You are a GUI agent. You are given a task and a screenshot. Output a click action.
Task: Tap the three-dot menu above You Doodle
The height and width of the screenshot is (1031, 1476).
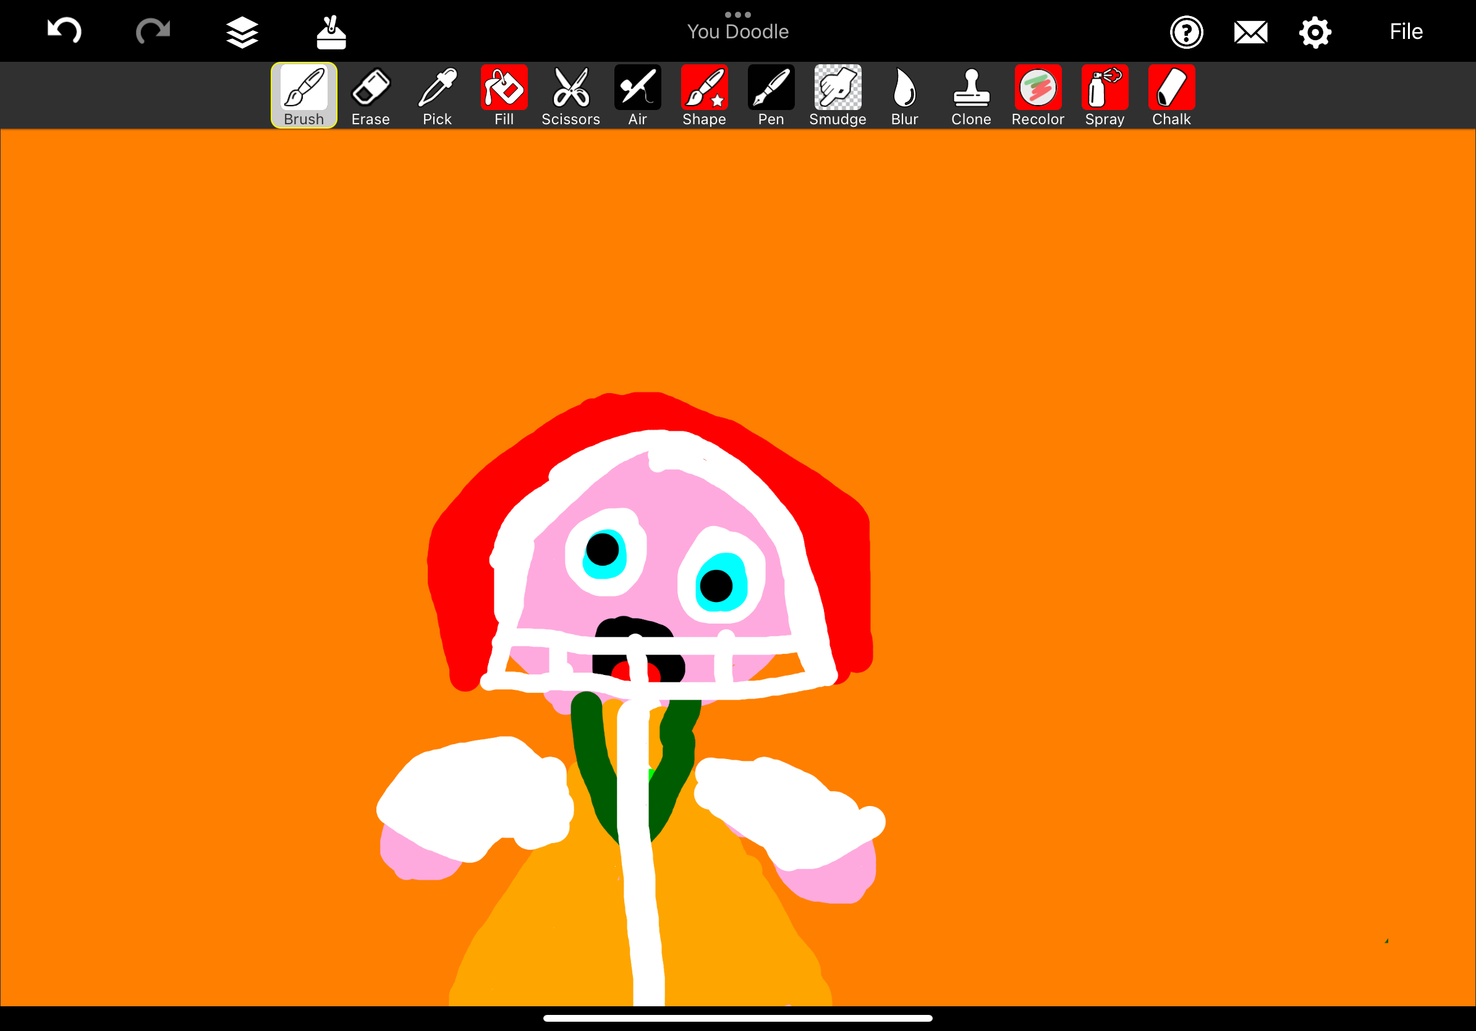pyautogui.click(x=738, y=14)
